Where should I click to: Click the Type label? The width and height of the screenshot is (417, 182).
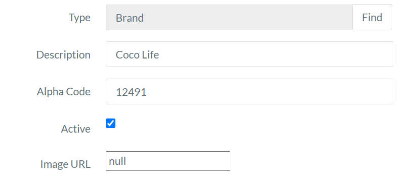pyautogui.click(x=79, y=18)
